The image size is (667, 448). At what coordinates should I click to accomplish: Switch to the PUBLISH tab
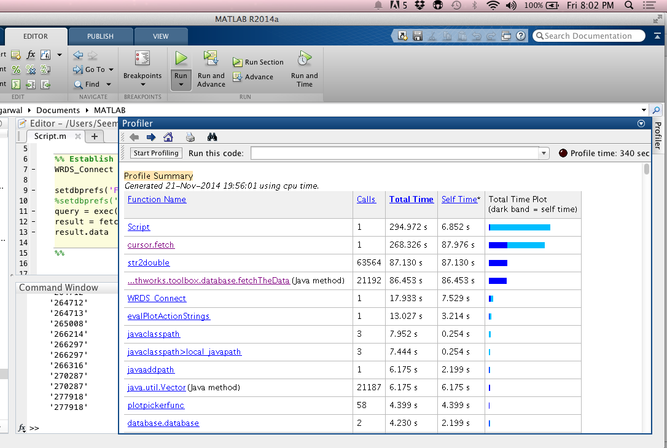click(100, 37)
